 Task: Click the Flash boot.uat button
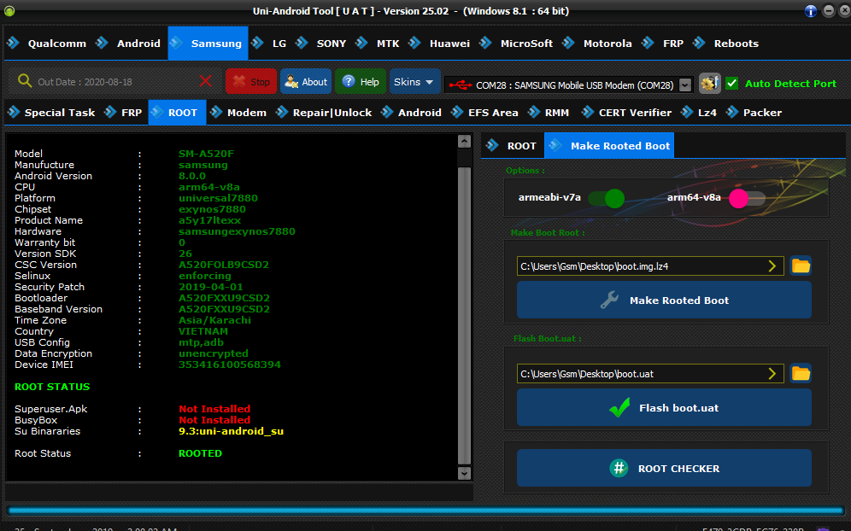pyautogui.click(x=664, y=407)
